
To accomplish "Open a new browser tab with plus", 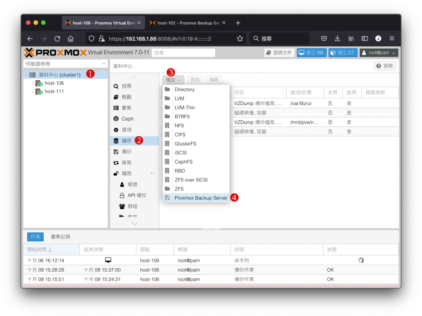I will pyautogui.click(x=238, y=23).
